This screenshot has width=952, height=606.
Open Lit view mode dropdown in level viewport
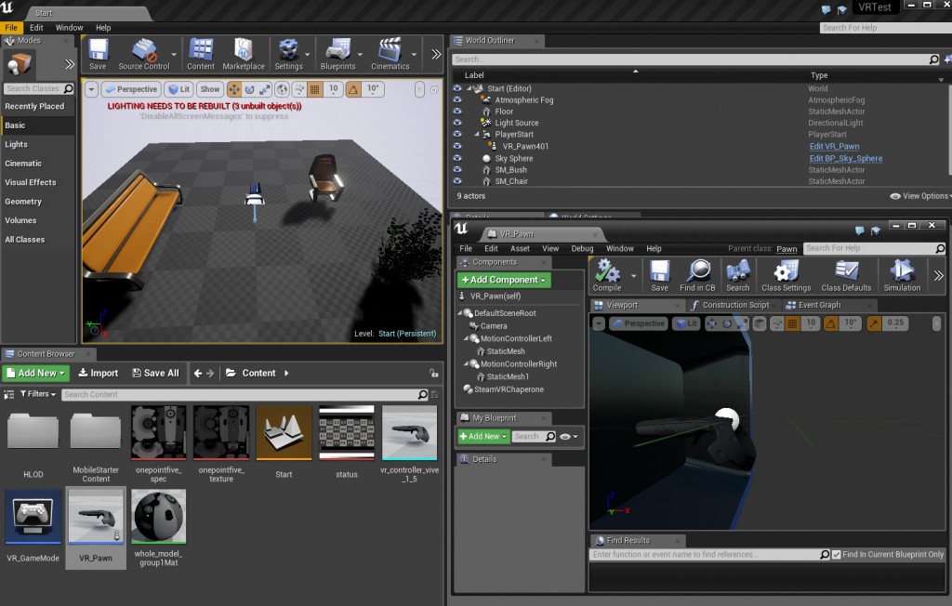[179, 89]
